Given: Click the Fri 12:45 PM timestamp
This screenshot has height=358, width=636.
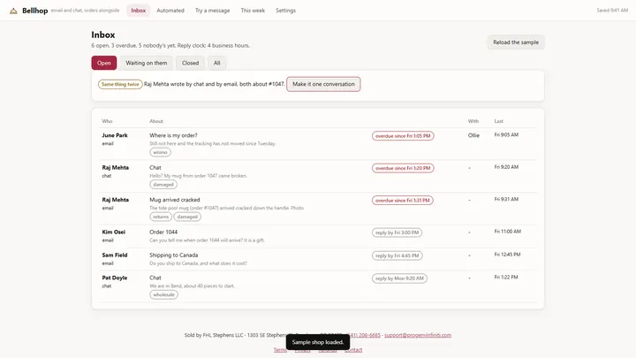Looking at the screenshot, I should [x=507, y=255].
